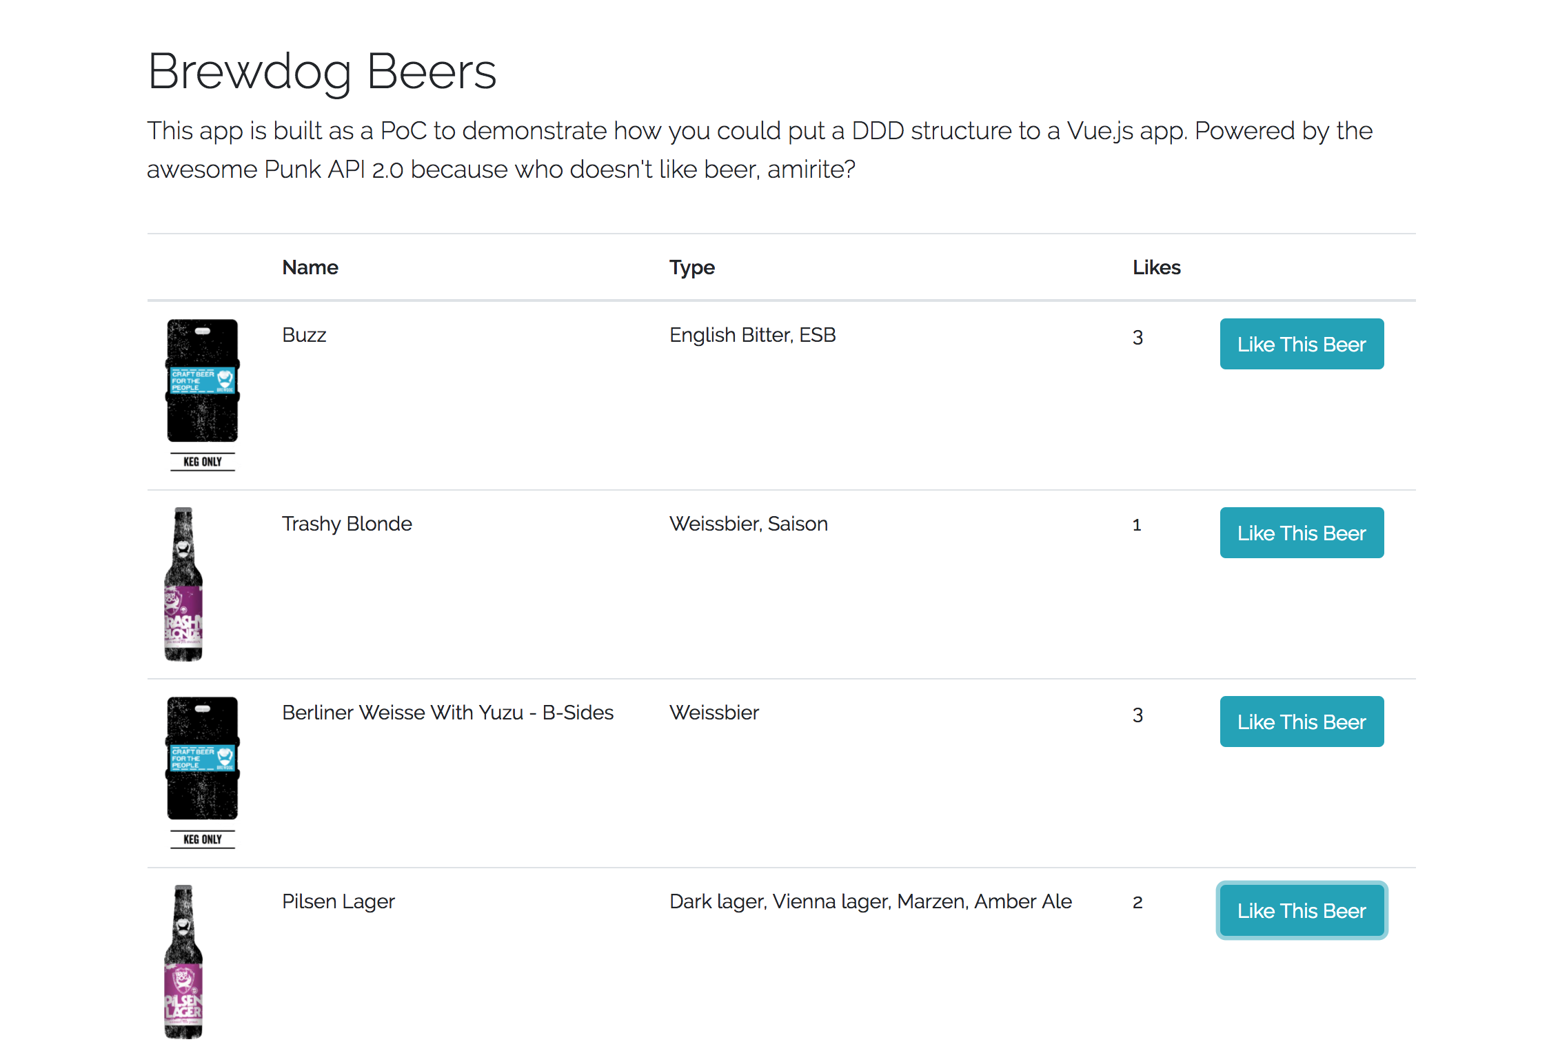Like the Trashy Blonde beer
The image size is (1558, 1053).
coord(1301,533)
